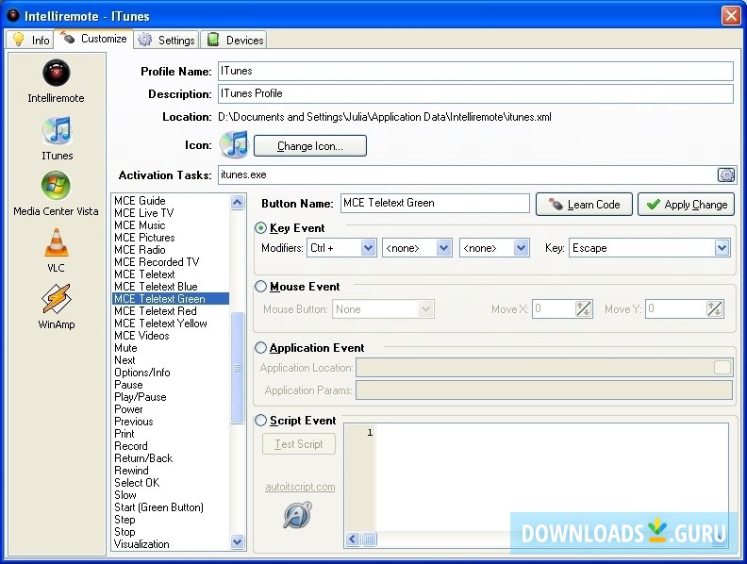Click the button list scrollbar thumb
This screenshot has width=747, height=564.
238,367
